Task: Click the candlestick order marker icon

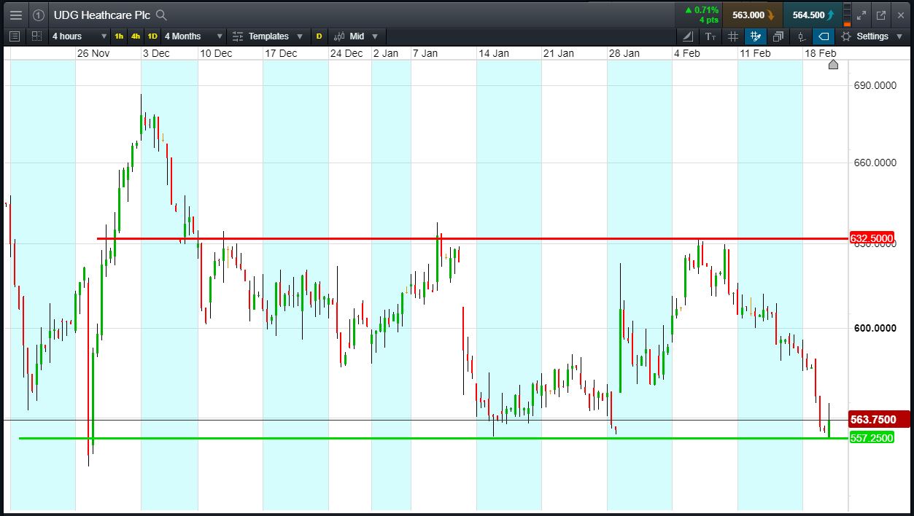Action: (x=801, y=36)
